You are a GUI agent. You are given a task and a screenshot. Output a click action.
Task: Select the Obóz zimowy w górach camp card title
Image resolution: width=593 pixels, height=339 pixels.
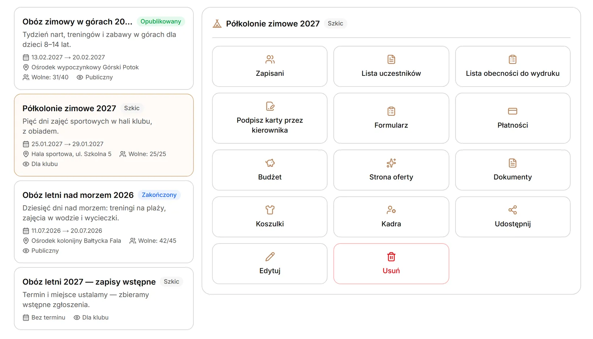coord(77,22)
